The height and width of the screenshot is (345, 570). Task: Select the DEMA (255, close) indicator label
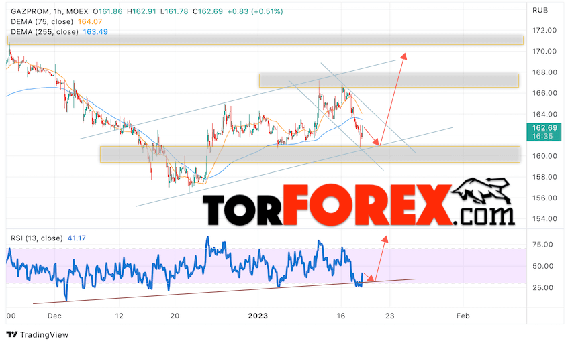point(44,32)
